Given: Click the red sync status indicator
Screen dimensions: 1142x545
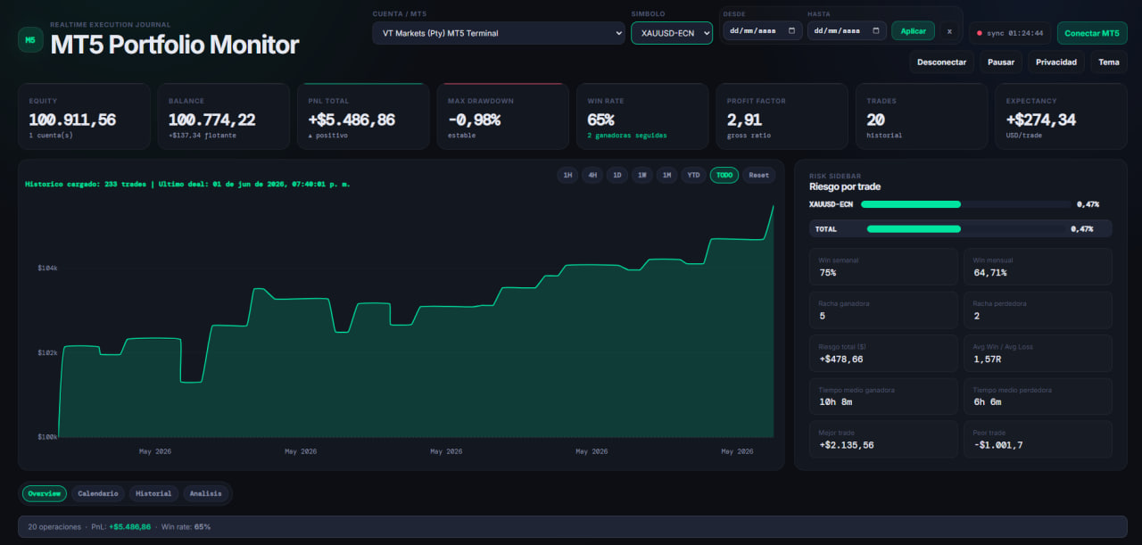Looking at the screenshot, I should pos(980,33).
